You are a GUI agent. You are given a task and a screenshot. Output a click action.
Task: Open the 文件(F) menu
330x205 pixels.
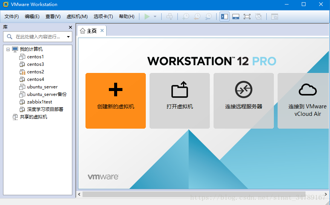(12, 17)
